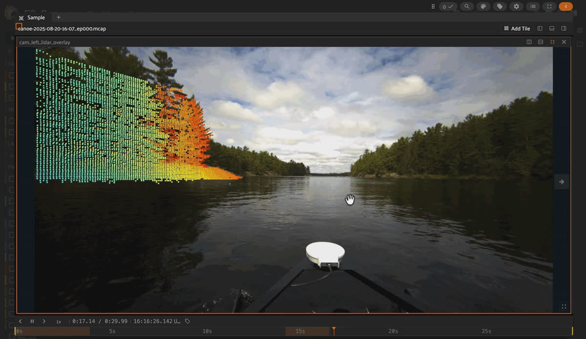Open the list view icon
Viewport: 586px width, 339px height.
pos(533,6)
